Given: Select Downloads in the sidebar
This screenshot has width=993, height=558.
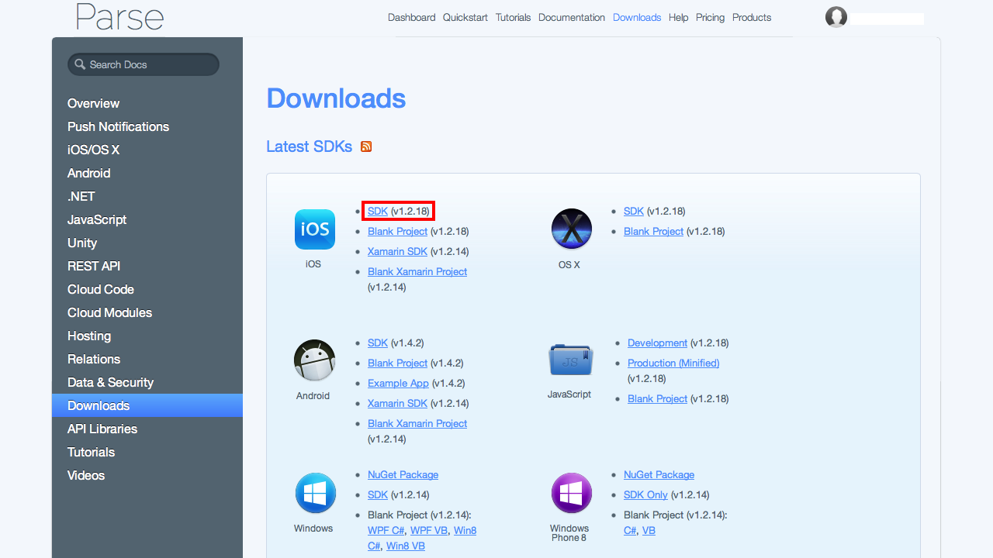Looking at the screenshot, I should coord(147,405).
